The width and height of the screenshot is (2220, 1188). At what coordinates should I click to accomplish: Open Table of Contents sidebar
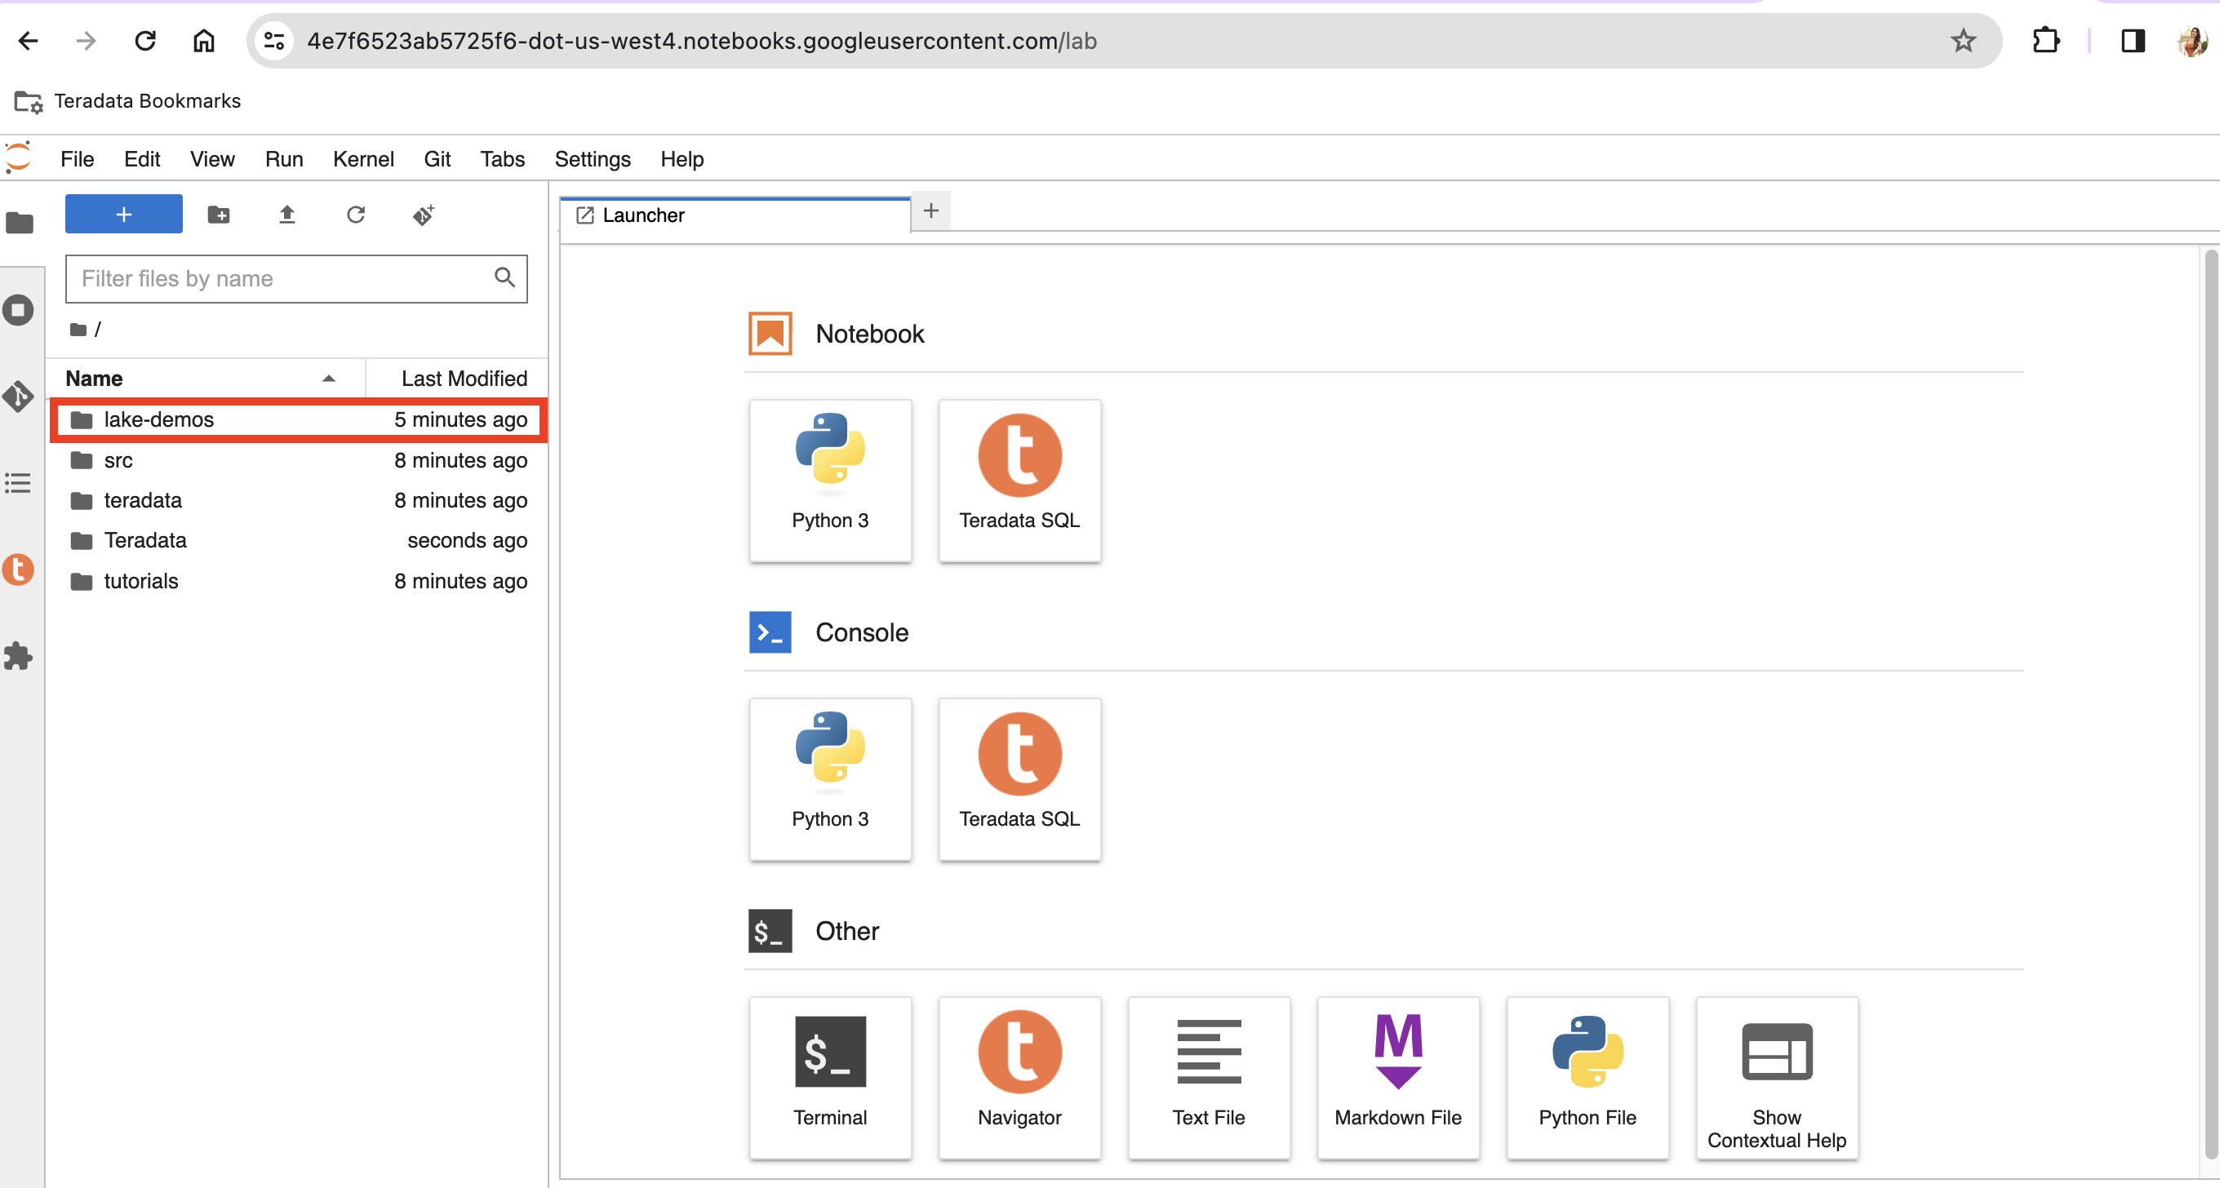point(18,483)
